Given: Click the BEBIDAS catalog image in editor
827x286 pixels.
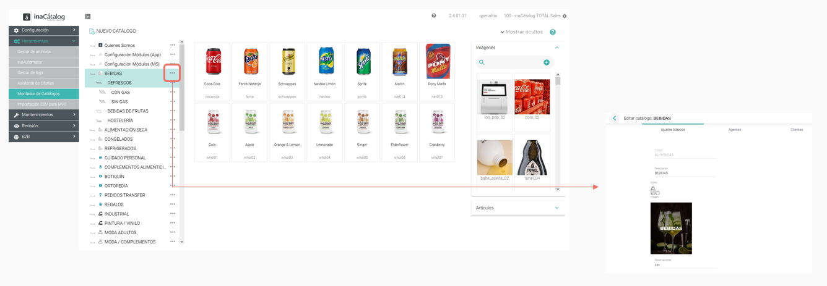Looking at the screenshot, I should coord(671,228).
